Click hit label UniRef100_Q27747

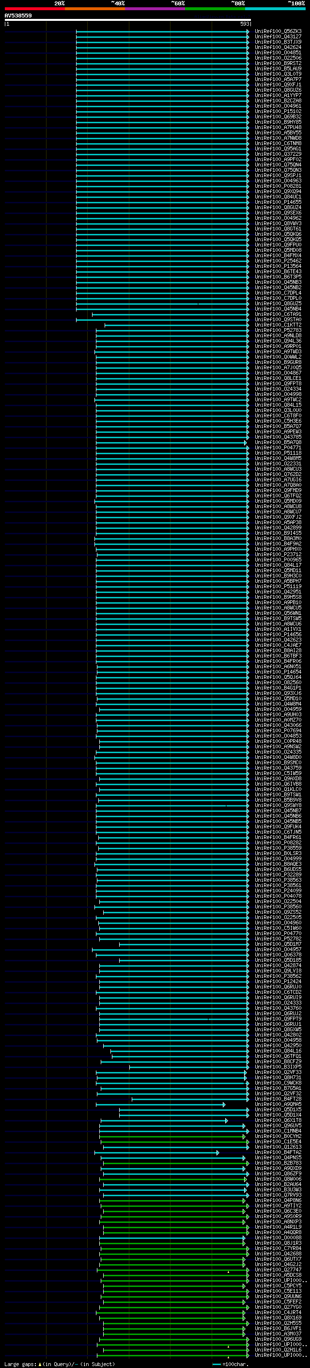click(278, 1270)
